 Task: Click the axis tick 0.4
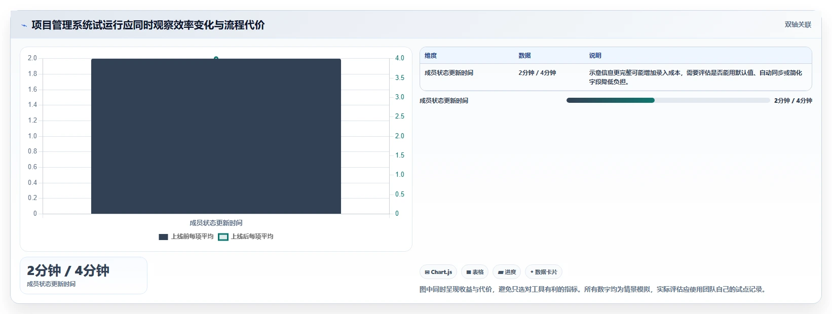pos(32,183)
